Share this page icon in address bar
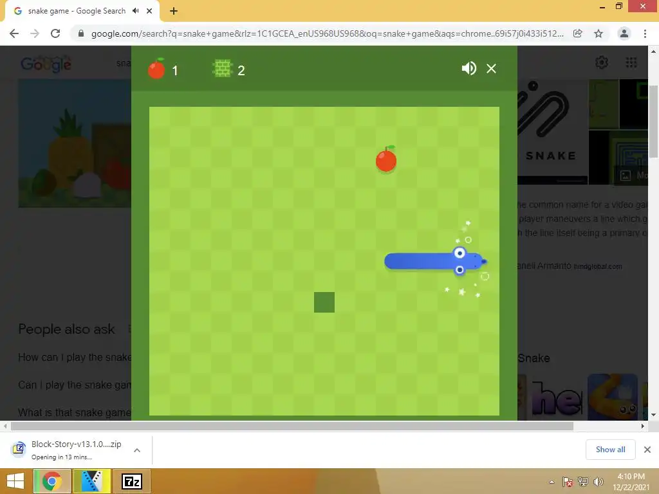This screenshot has width=659, height=494. 578,33
